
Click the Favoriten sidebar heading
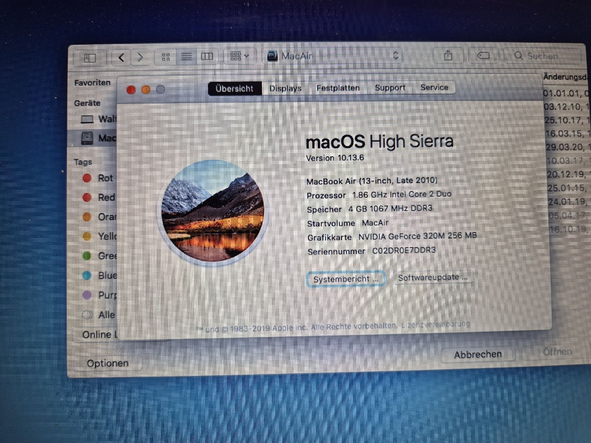point(92,83)
